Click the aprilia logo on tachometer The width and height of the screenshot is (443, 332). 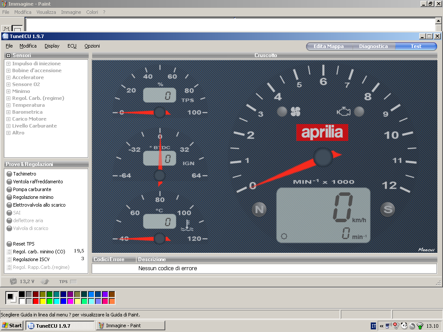click(x=322, y=132)
